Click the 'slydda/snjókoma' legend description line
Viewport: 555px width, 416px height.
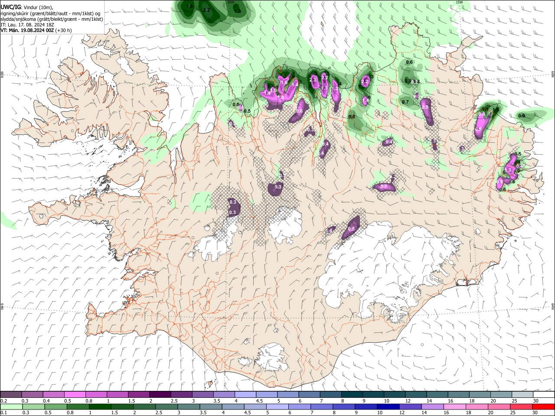(52, 19)
